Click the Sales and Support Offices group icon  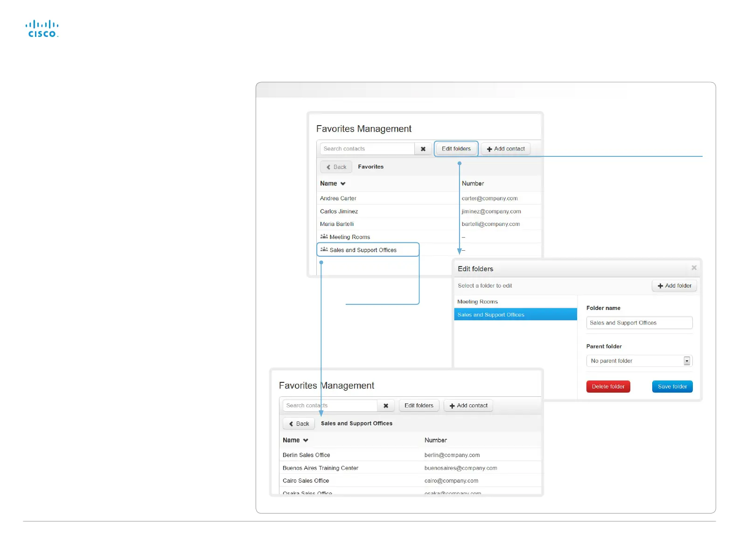point(324,249)
